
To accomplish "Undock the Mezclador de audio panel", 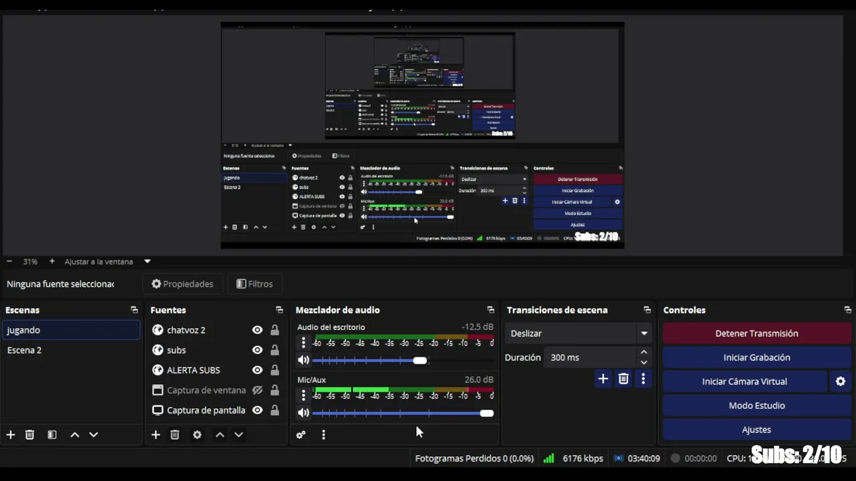I will tap(490, 310).
